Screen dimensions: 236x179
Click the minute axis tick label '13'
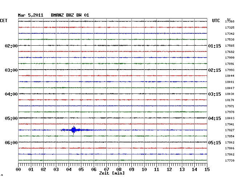(182, 170)
